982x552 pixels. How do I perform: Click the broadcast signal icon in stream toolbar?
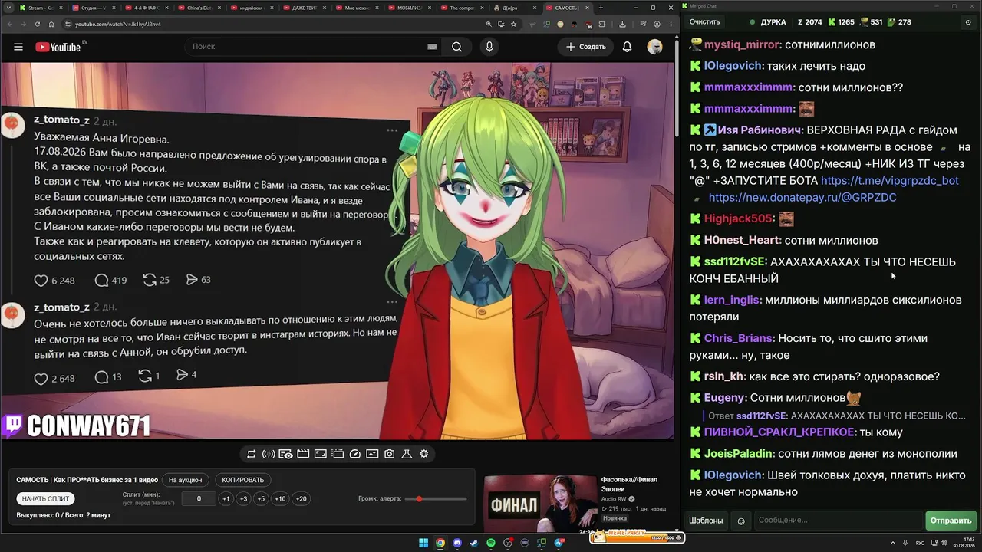[269, 454]
